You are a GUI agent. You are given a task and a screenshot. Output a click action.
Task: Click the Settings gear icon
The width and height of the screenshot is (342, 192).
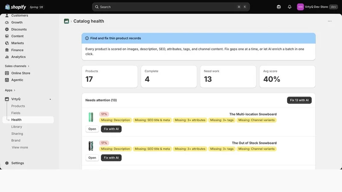(7, 163)
